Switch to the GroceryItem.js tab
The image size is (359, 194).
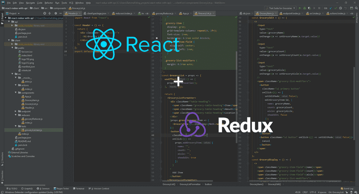(266, 13)
